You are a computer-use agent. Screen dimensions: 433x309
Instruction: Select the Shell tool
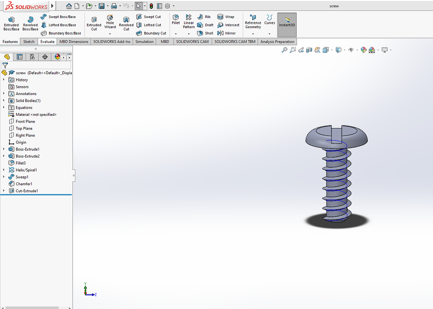pyautogui.click(x=205, y=33)
